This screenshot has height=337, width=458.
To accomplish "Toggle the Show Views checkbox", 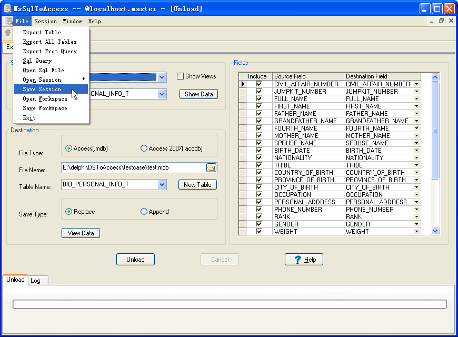I will coord(180,76).
